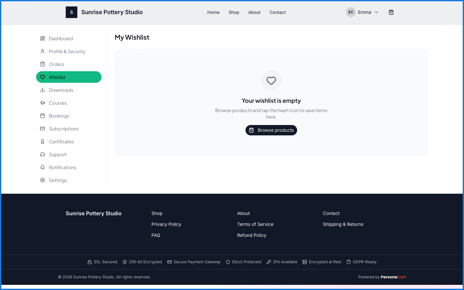The image size is (464, 290).
Task: Click the Support headset icon
Action: click(x=43, y=154)
